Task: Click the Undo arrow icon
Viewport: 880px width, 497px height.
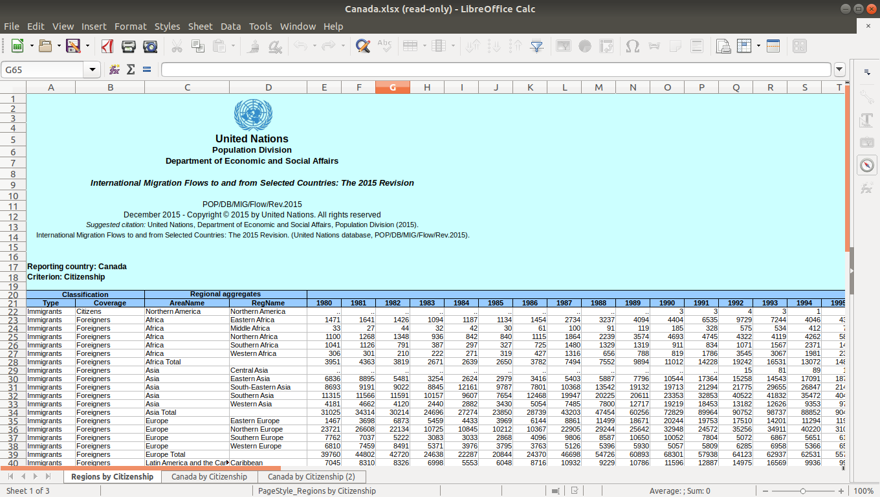Action: coord(300,46)
